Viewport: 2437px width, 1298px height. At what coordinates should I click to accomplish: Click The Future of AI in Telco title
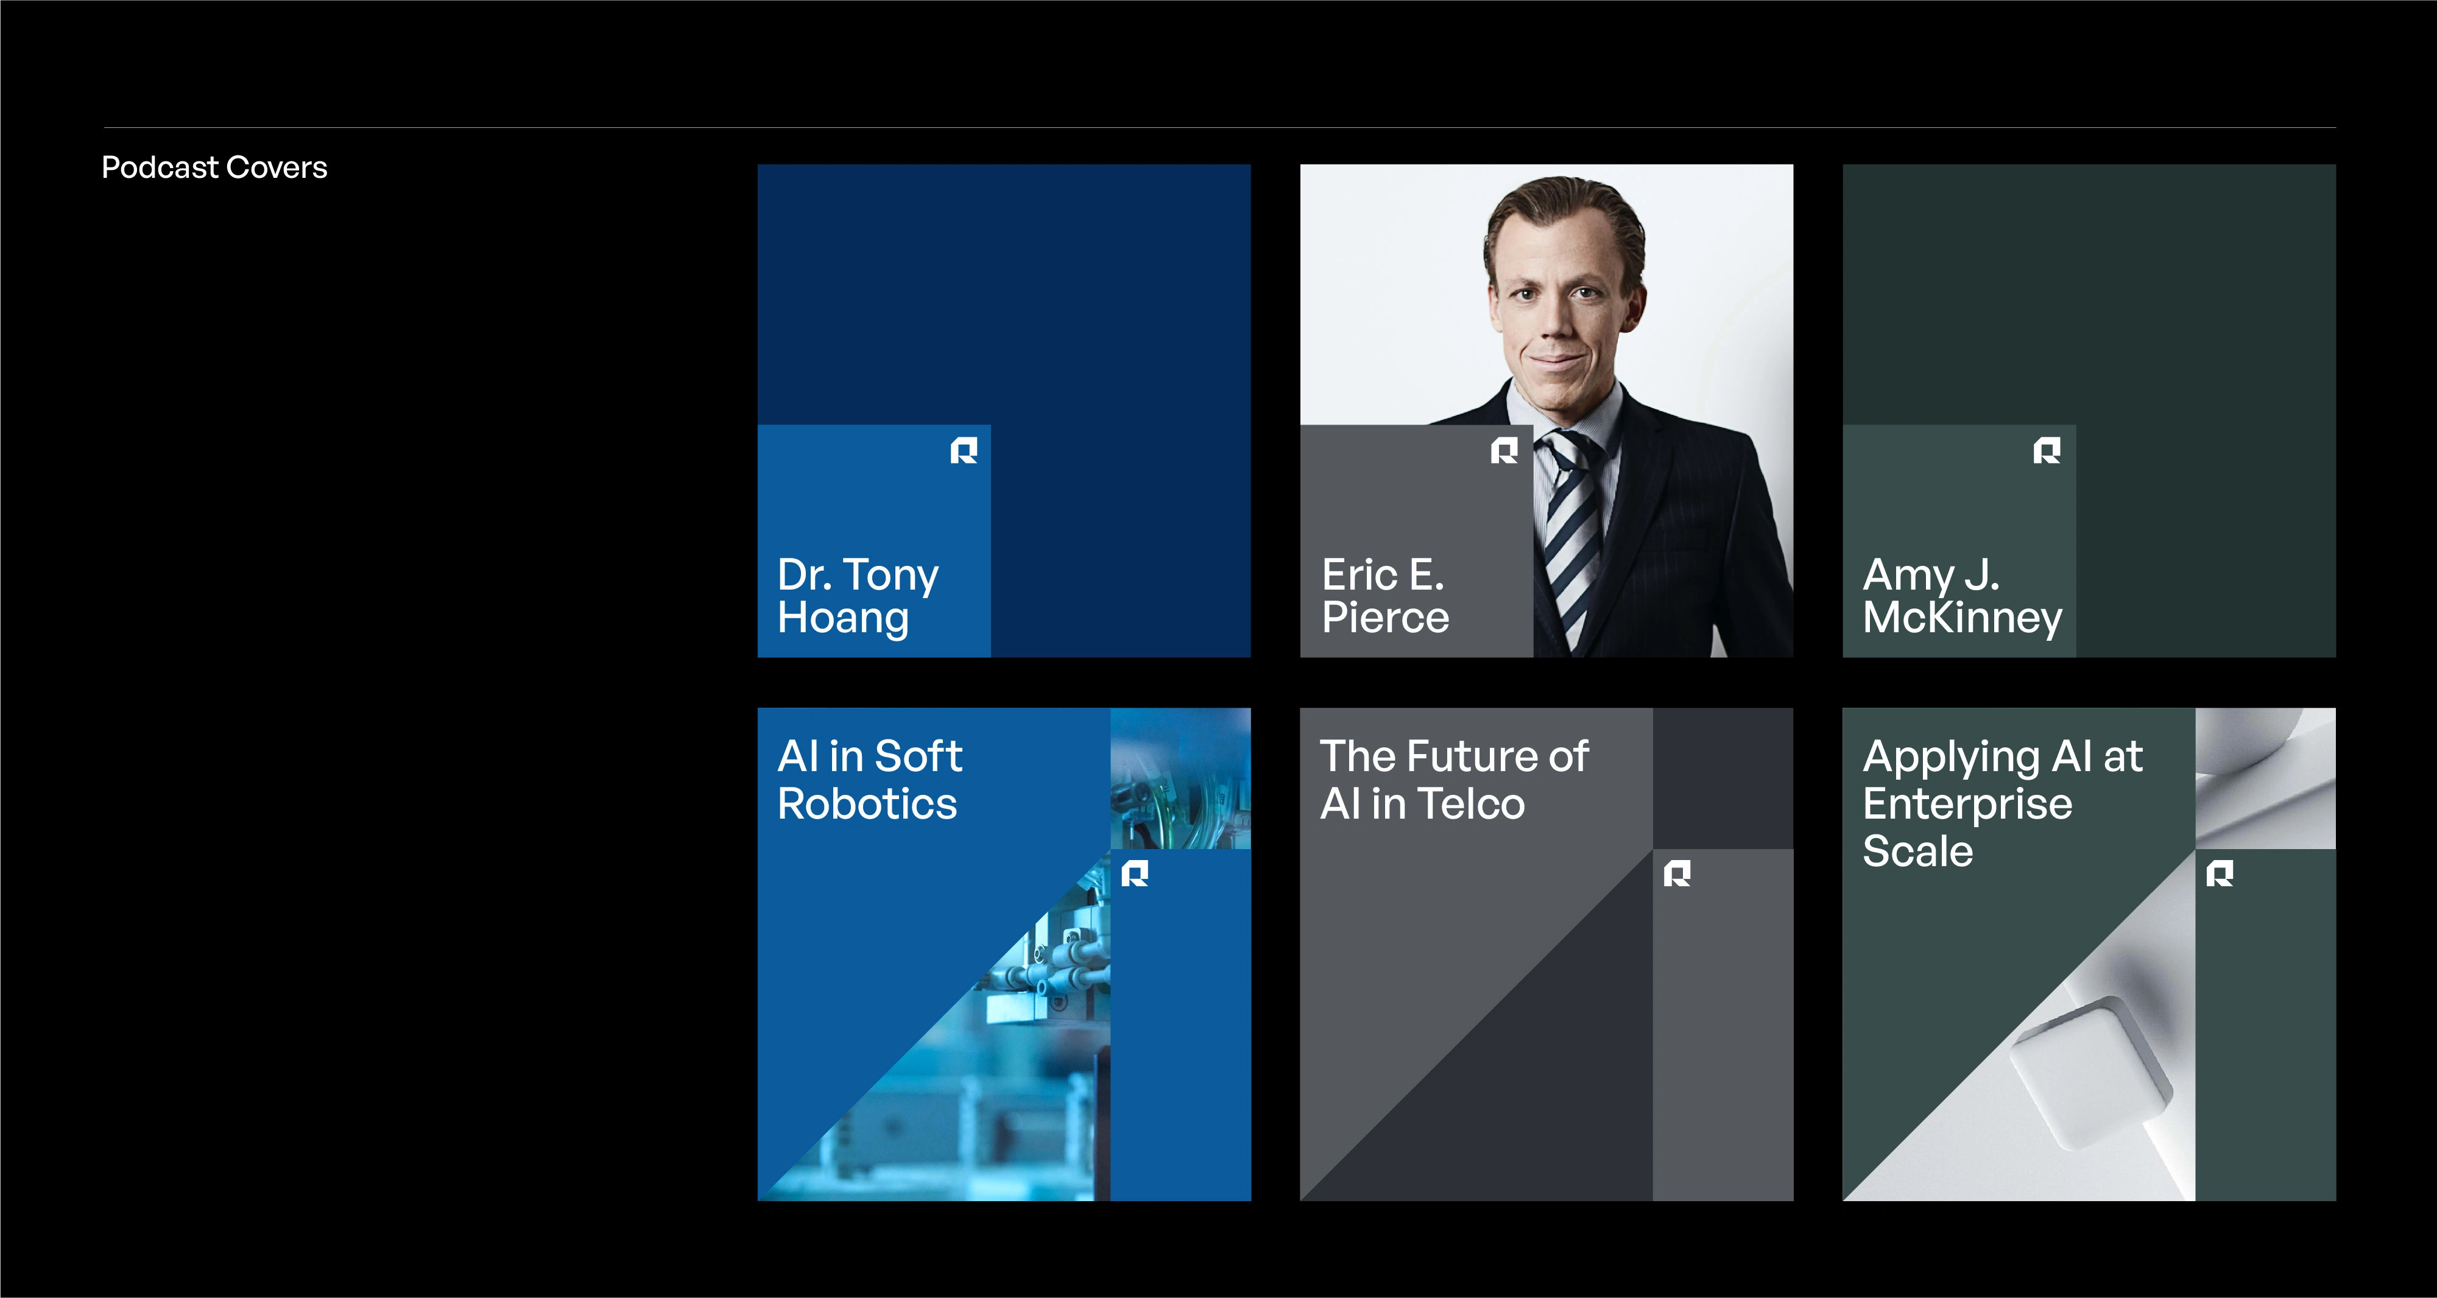point(1454,780)
